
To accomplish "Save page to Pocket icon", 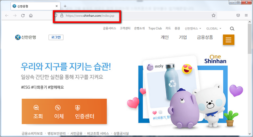I will 238,15.
